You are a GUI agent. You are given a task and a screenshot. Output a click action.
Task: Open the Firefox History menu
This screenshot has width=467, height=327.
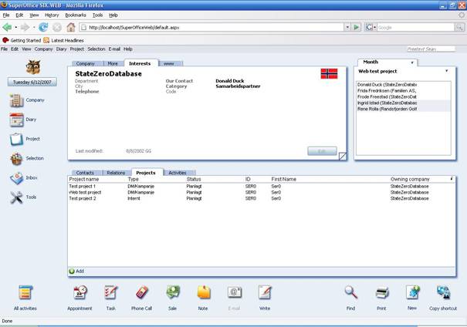click(52, 15)
